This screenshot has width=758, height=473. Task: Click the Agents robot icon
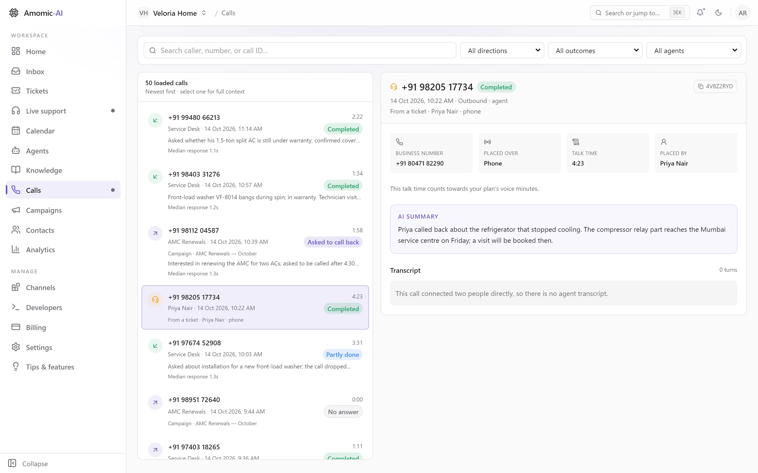(x=15, y=151)
